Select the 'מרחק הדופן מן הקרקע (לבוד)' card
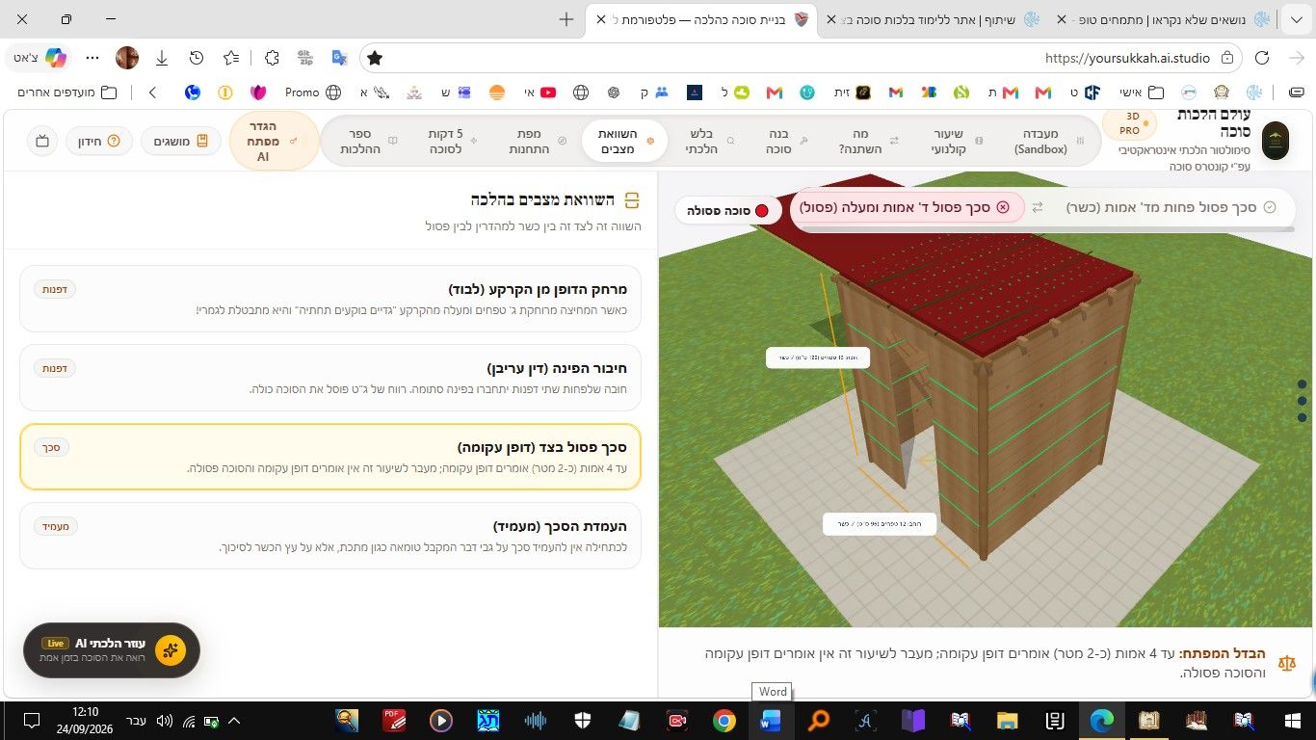 (330, 299)
